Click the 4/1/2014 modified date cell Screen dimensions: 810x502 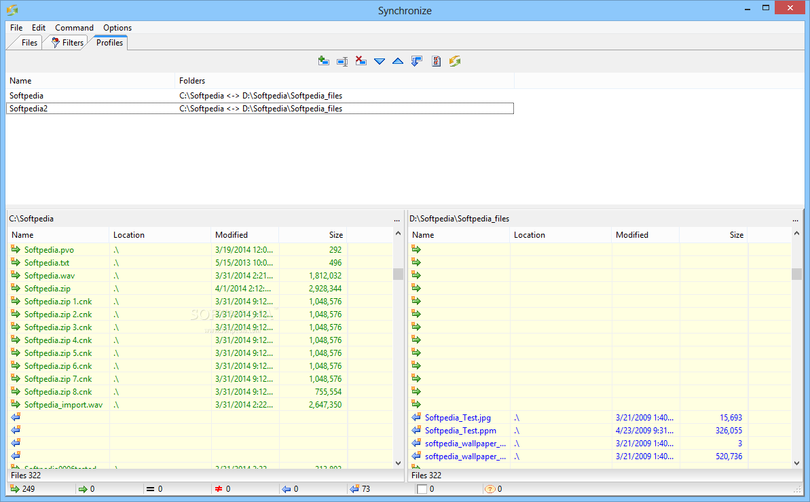243,289
